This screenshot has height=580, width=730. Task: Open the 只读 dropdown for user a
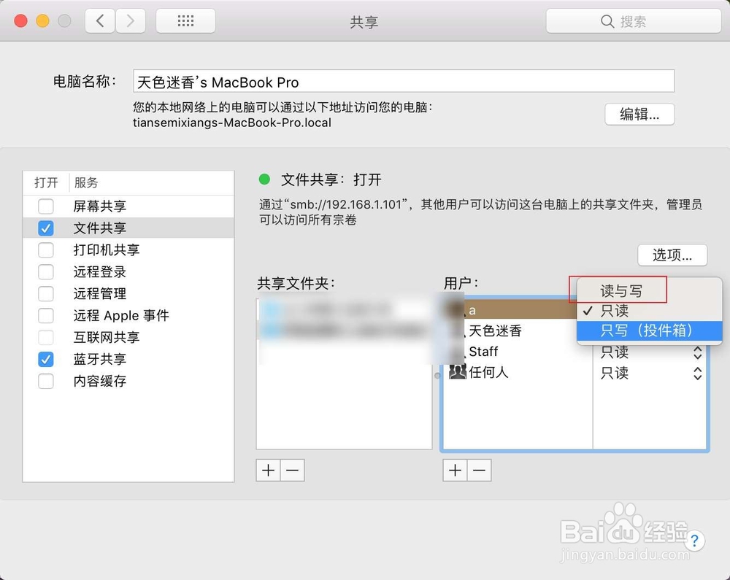tap(650, 310)
